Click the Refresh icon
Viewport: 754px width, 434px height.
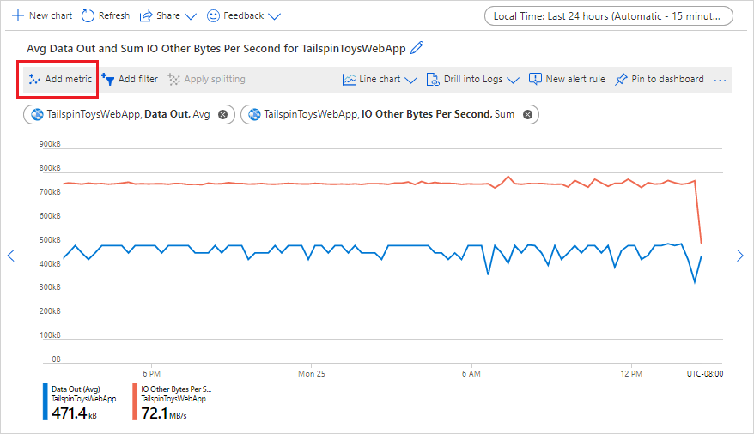pos(88,15)
